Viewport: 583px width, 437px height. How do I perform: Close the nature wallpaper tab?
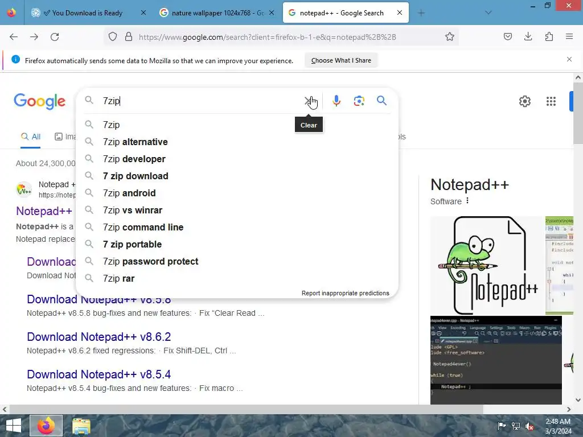(272, 13)
